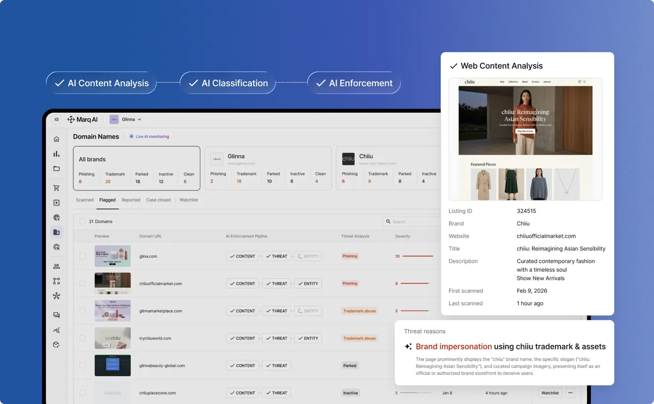Image resolution: width=654 pixels, height=404 pixels.
Task: Check the glinnamarketplace.com row checkbox
Action: coord(82,311)
